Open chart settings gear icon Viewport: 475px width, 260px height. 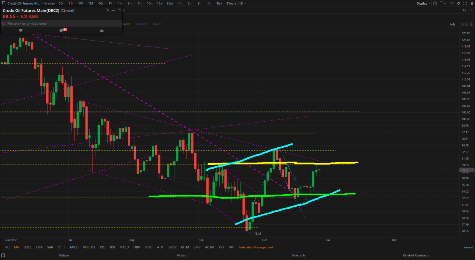(x=435, y=4)
